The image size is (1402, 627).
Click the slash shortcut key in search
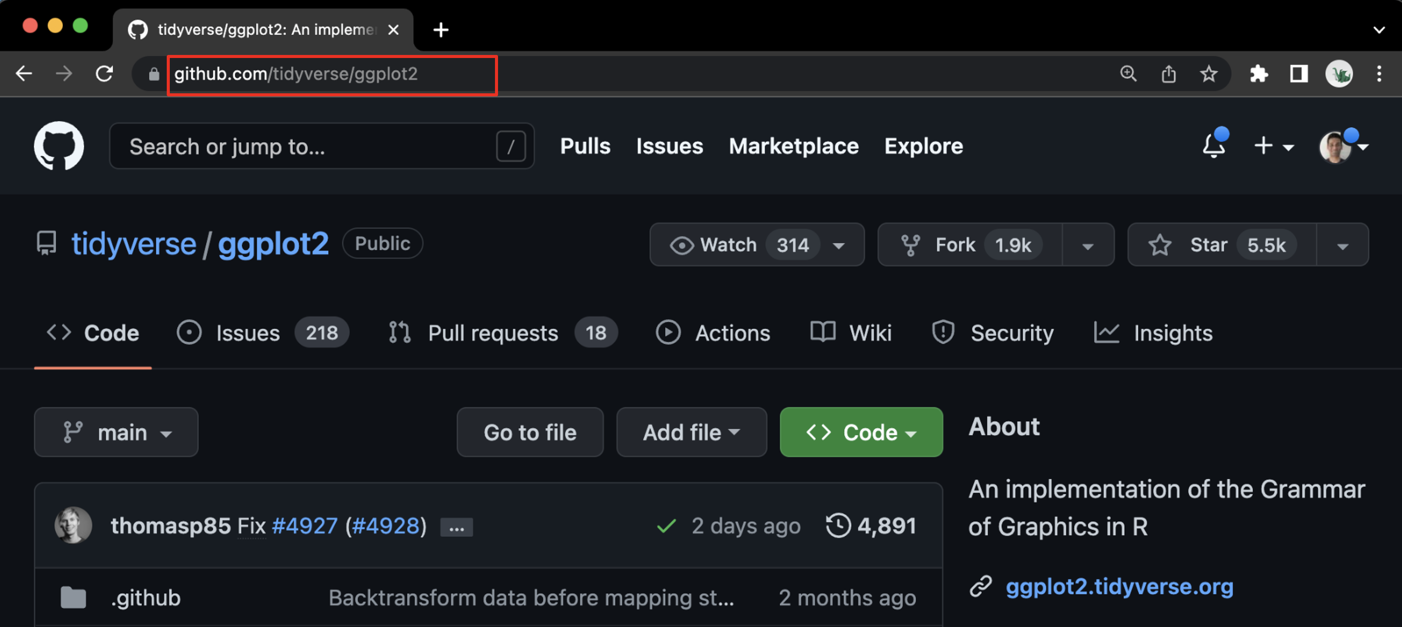(x=511, y=146)
